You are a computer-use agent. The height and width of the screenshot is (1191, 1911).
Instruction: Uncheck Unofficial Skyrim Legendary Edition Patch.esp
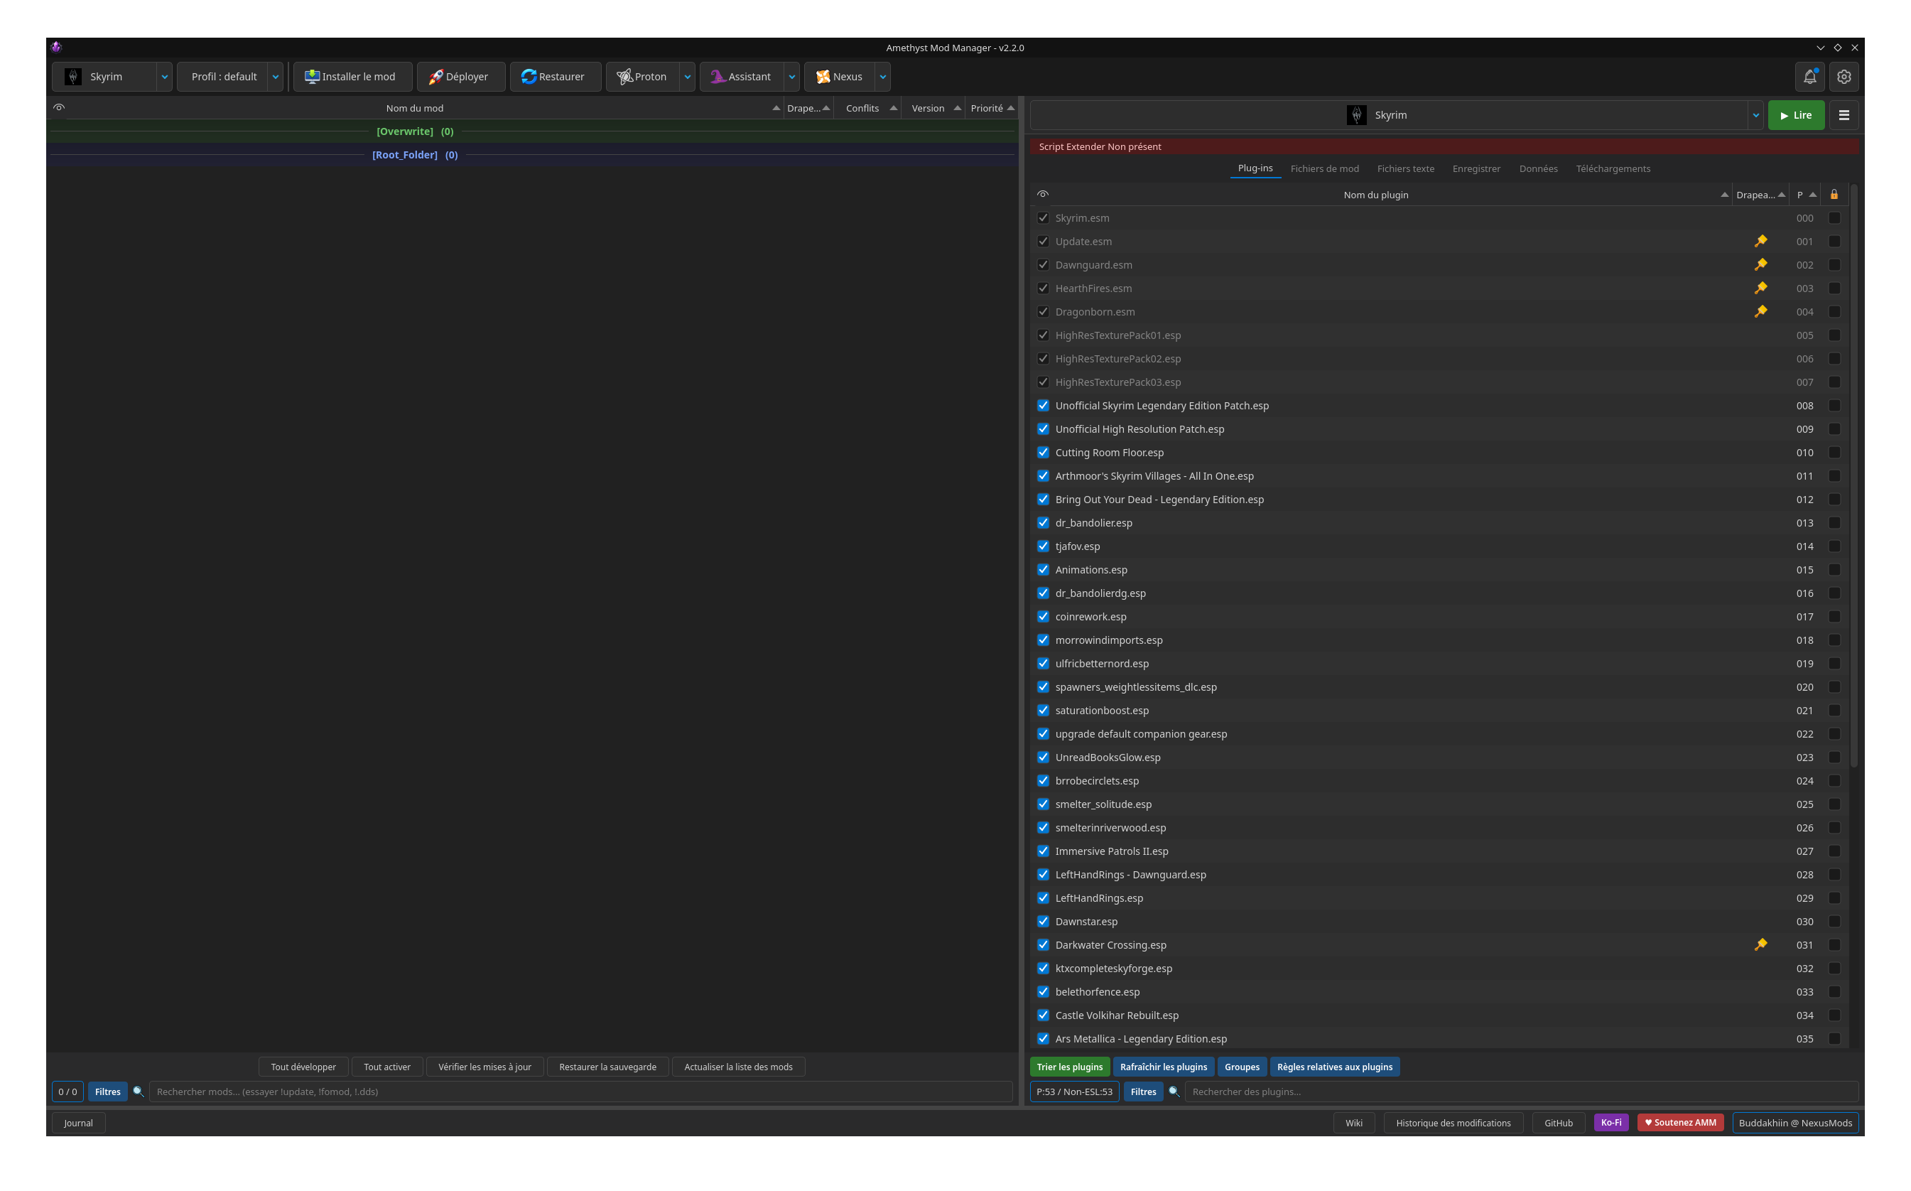(x=1042, y=406)
